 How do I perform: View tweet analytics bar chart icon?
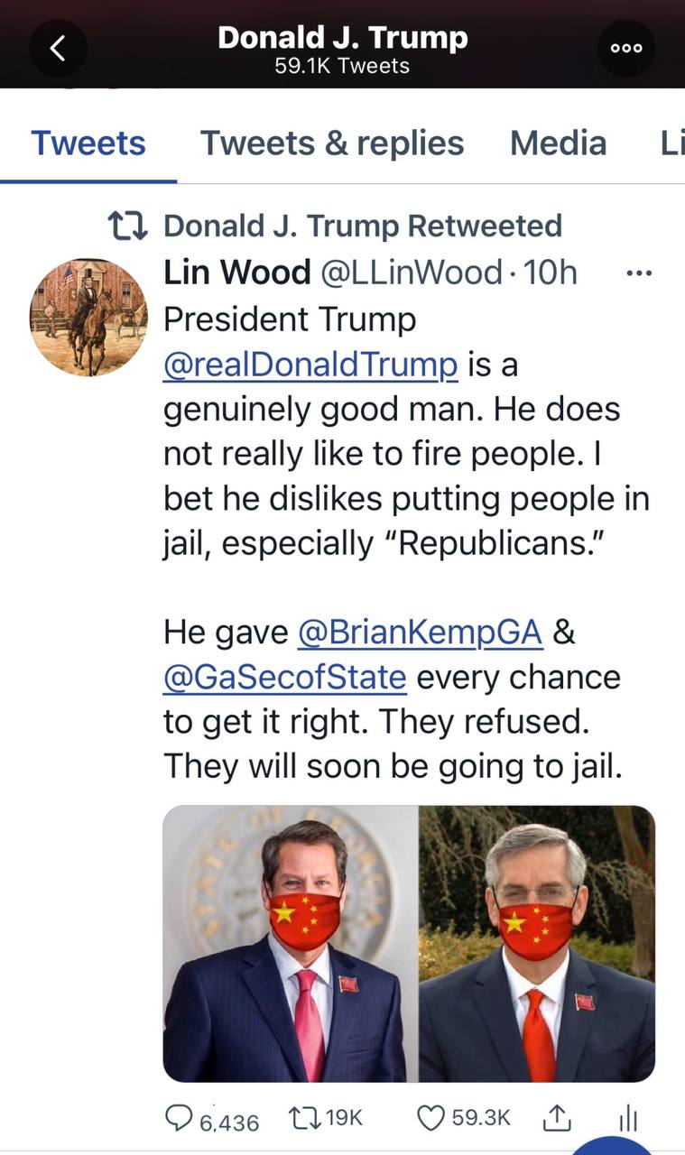tap(628, 1120)
